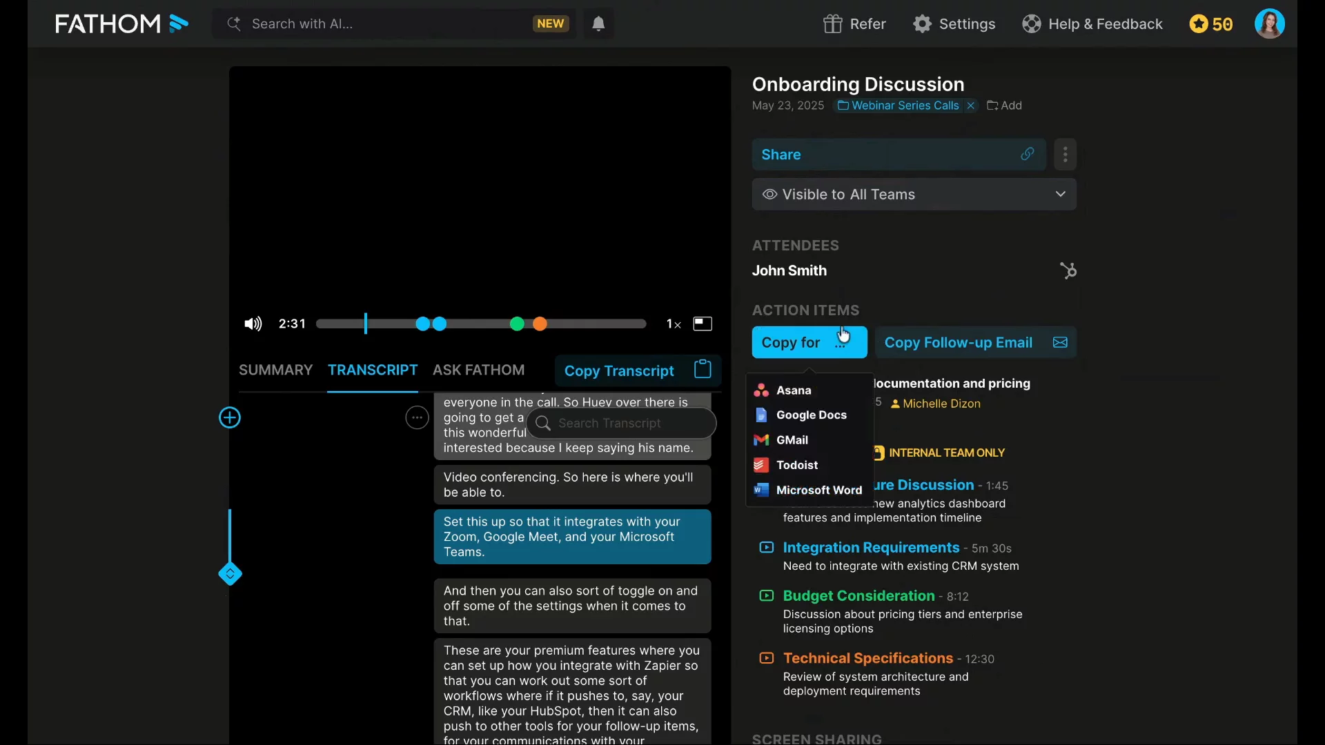
Task: Click the share link chain icon
Action: pyautogui.click(x=1027, y=155)
